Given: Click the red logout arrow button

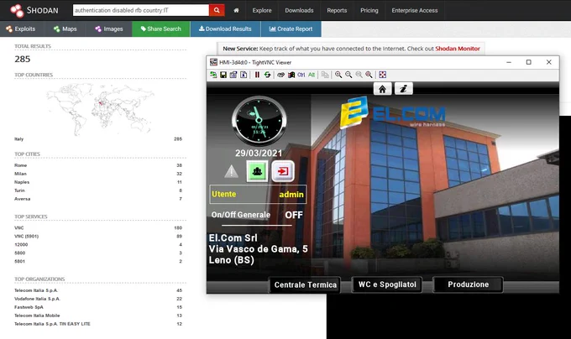Looking at the screenshot, I should [283, 171].
